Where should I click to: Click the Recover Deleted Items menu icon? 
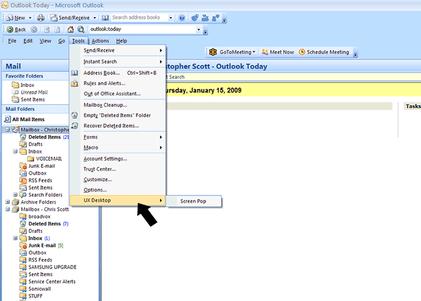[75, 126]
